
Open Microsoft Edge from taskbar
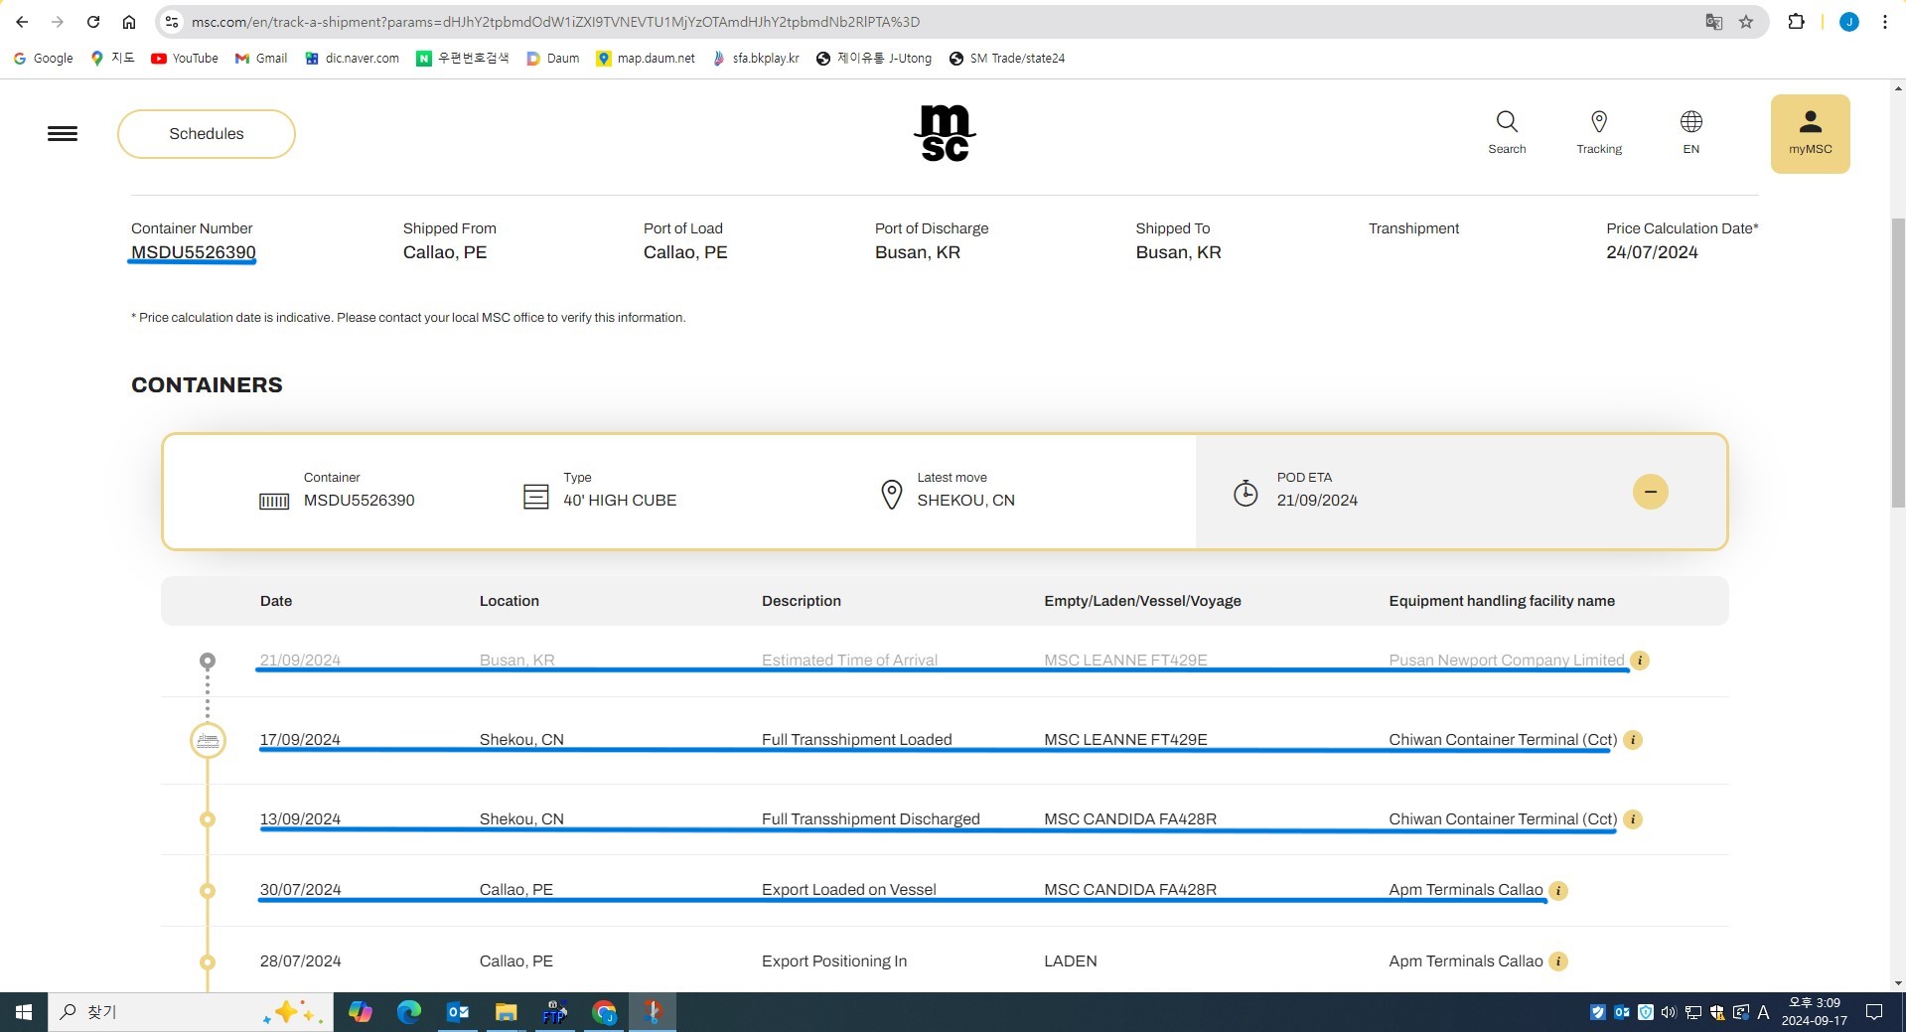(408, 1012)
